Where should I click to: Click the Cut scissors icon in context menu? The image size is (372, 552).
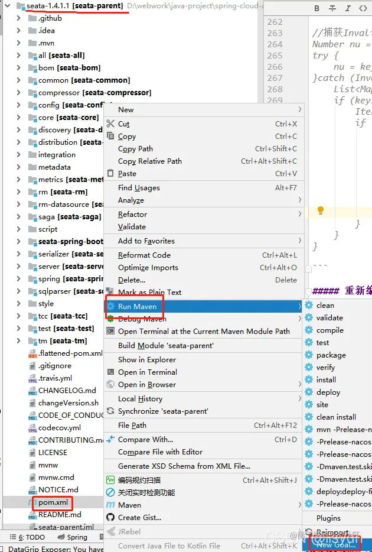tap(110, 124)
